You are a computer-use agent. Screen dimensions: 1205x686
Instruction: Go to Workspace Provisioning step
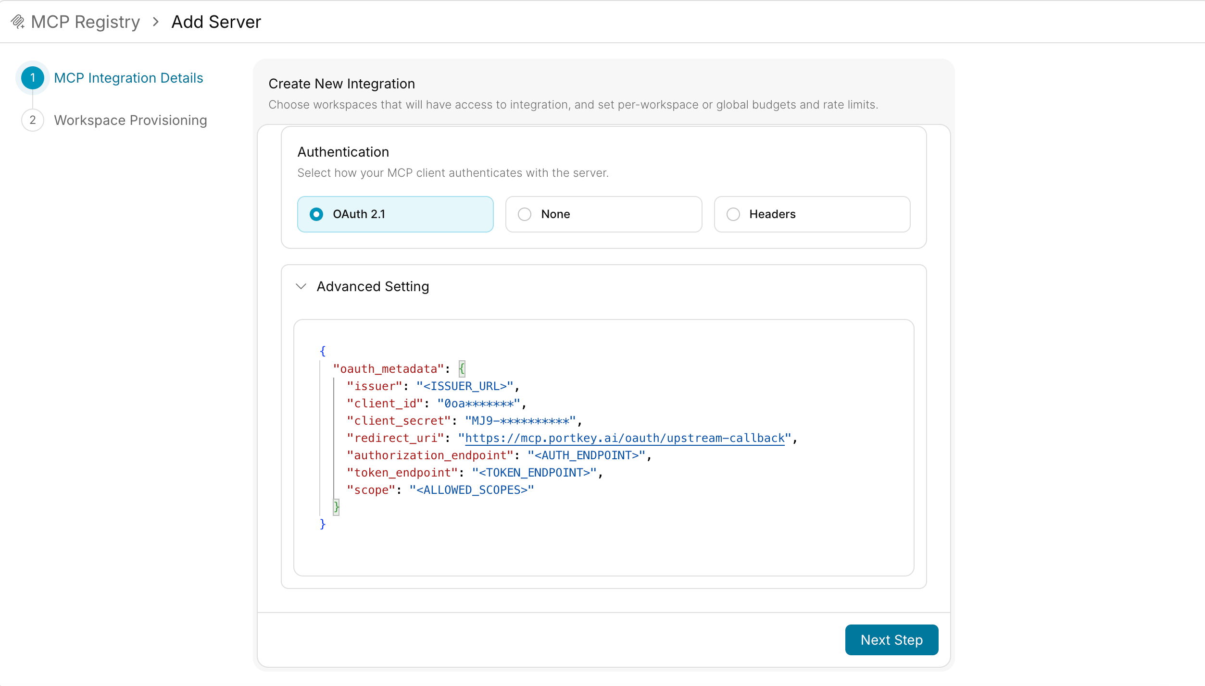(x=130, y=120)
